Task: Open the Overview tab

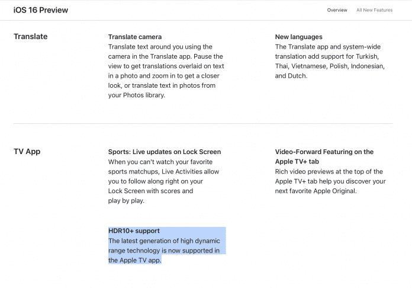Action: click(337, 10)
